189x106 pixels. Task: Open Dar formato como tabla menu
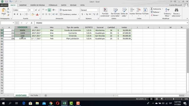[115, 12]
